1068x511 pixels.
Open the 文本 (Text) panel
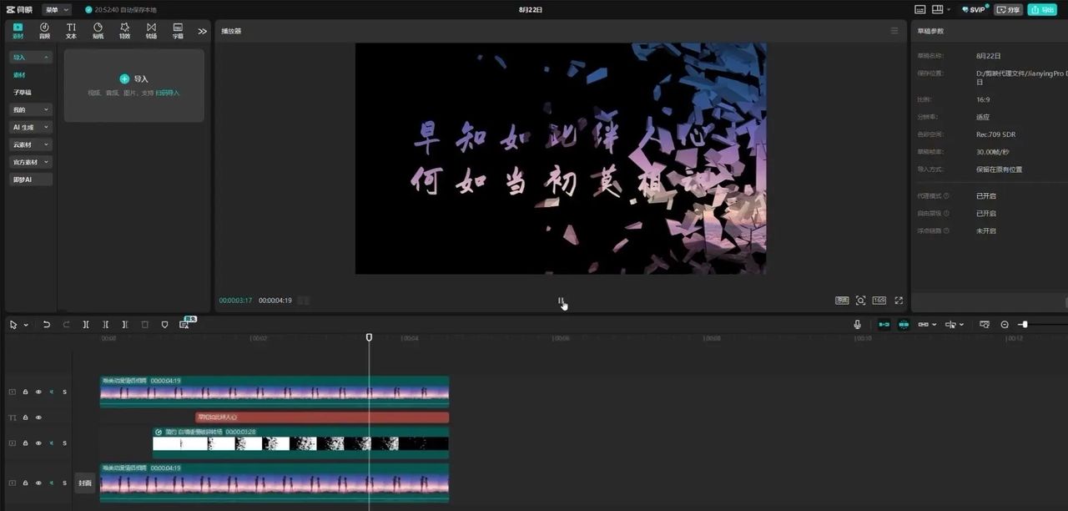click(71, 31)
